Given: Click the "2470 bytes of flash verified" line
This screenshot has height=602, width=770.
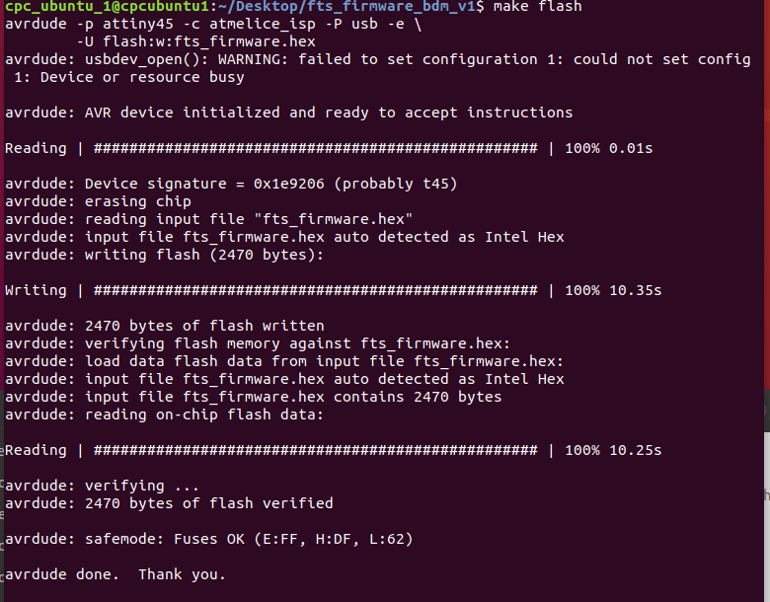Looking at the screenshot, I should 169,503.
